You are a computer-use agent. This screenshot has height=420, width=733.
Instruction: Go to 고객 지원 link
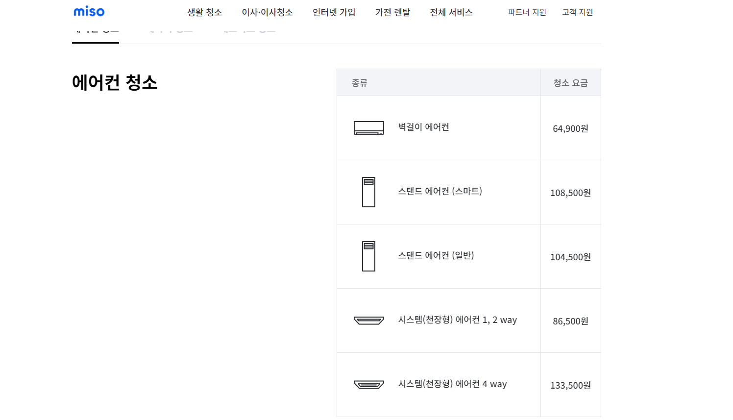tap(578, 12)
